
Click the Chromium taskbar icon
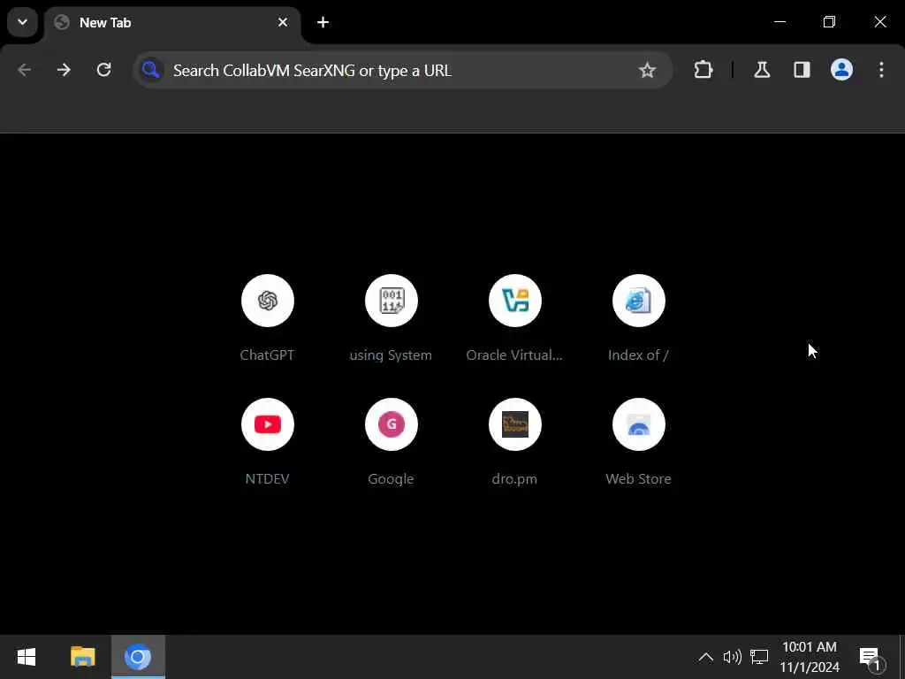138,657
